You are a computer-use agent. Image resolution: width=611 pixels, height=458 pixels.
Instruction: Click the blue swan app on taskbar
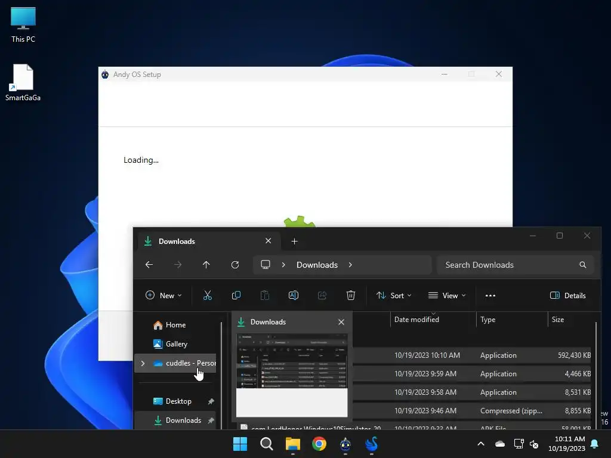click(x=372, y=444)
